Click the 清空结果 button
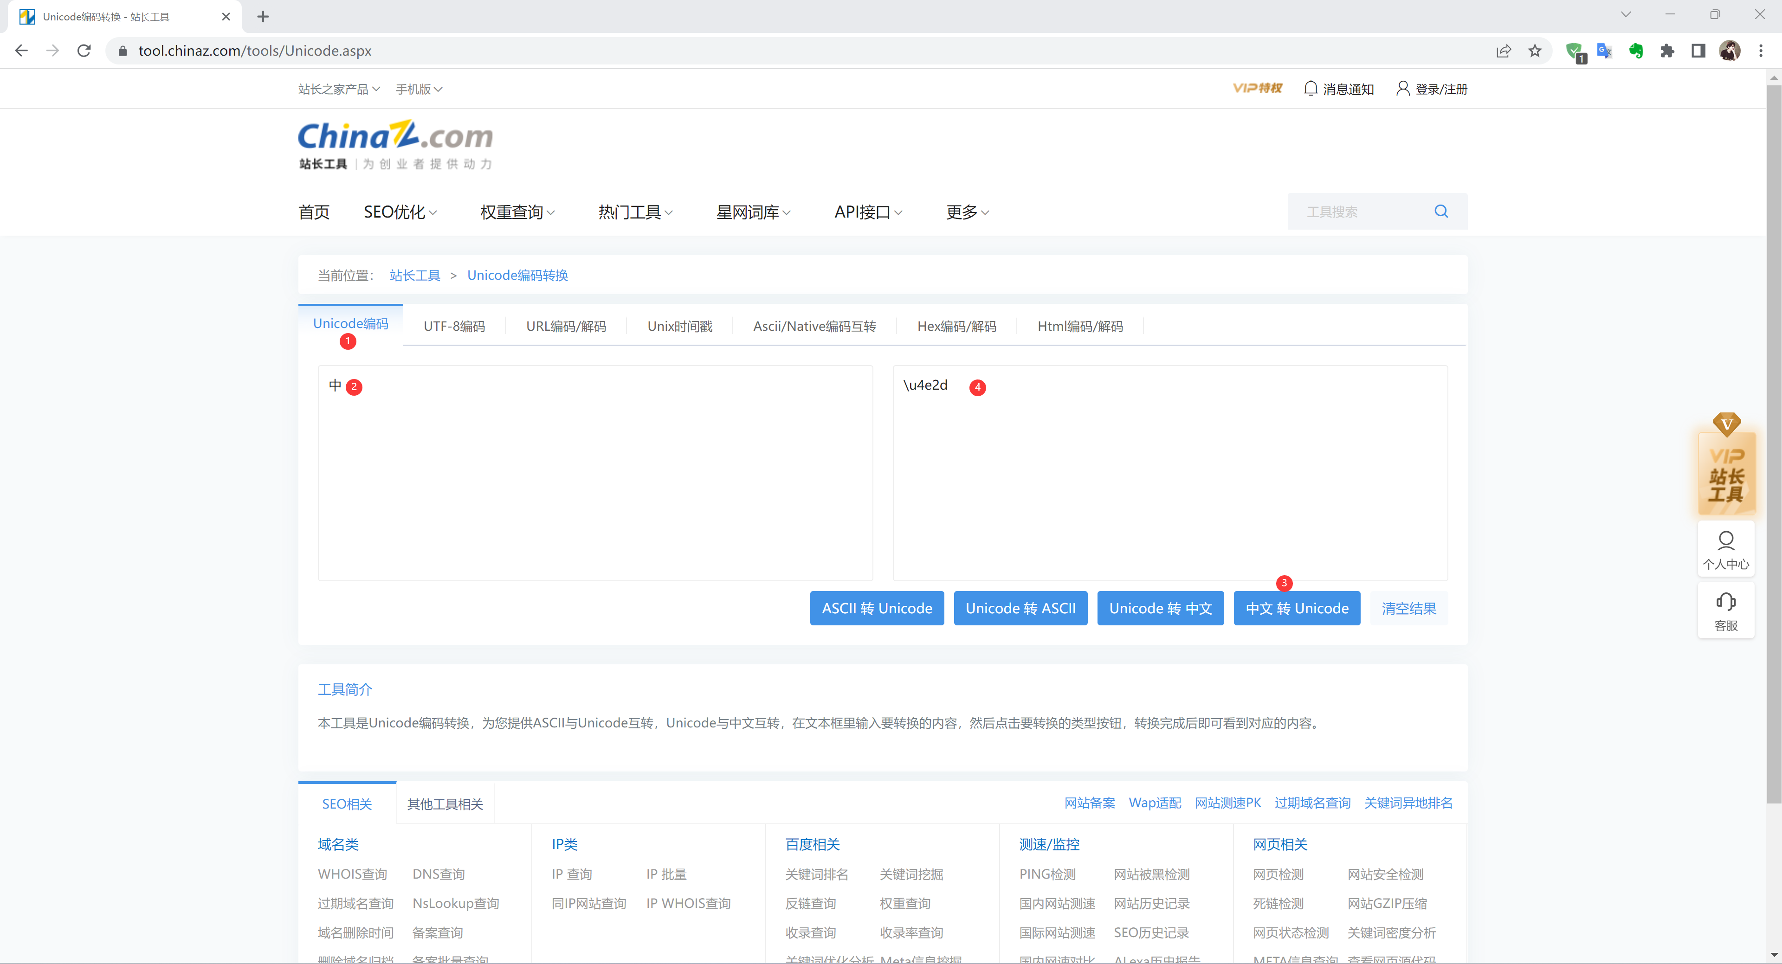 click(1408, 608)
